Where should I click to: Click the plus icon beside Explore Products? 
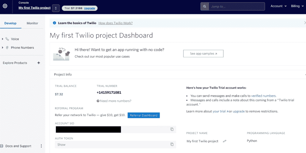pos(39,63)
